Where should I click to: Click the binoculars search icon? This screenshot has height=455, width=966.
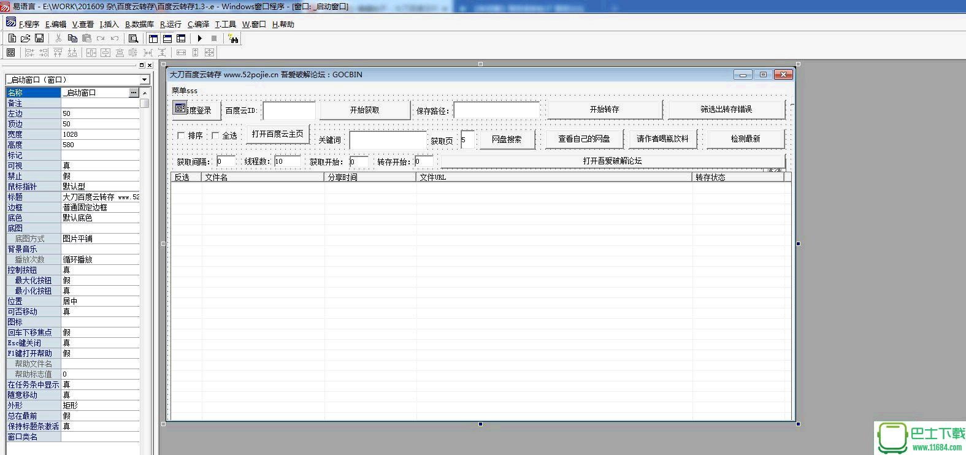[x=233, y=39]
